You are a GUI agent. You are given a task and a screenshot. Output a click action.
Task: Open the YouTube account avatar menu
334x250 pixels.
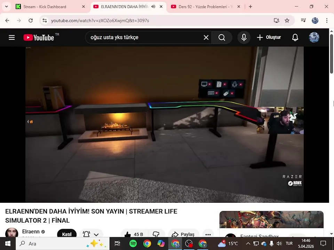click(x=314, y=37)
